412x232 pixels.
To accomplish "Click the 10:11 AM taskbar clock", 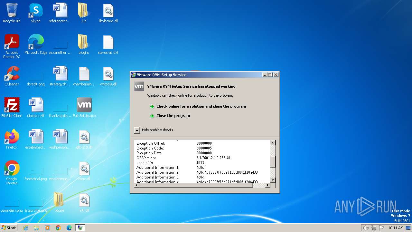I will [396, 228].
